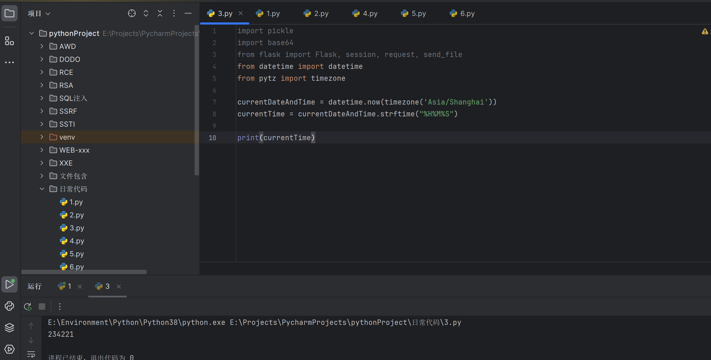
Task: Click the Stop process button
Action: 42,307
